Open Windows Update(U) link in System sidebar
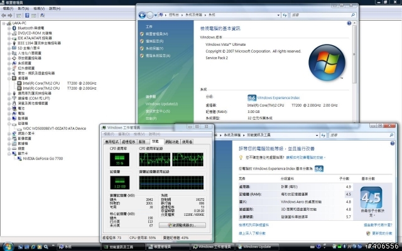 pos(162,104)
